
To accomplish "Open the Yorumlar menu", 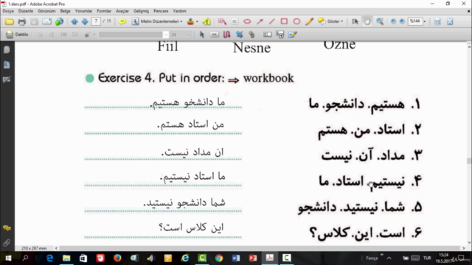I will click(x=83, y=11).
